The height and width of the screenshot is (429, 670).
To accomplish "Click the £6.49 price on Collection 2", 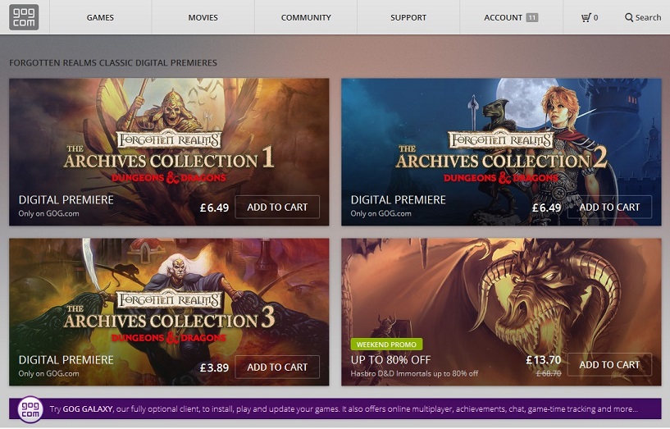I will click(x=546, y=208).
